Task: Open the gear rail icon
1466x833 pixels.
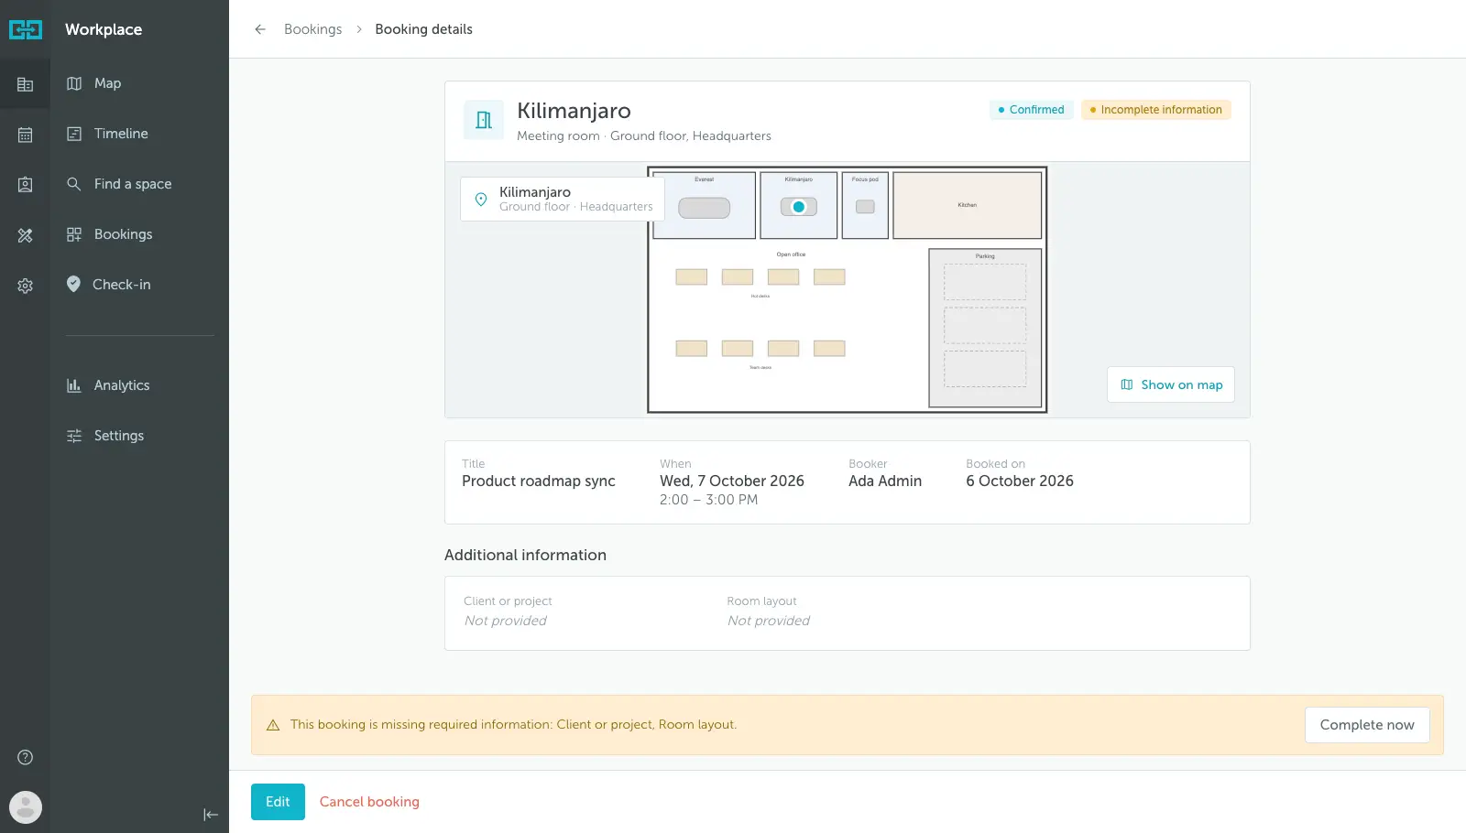Action: pyautogui.click(x=26, y=286)
